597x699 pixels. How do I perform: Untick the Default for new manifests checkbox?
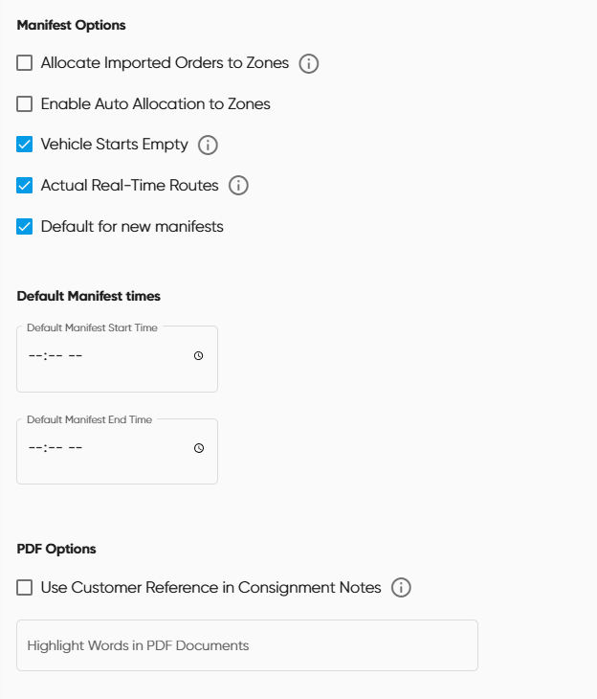[25, 227]
